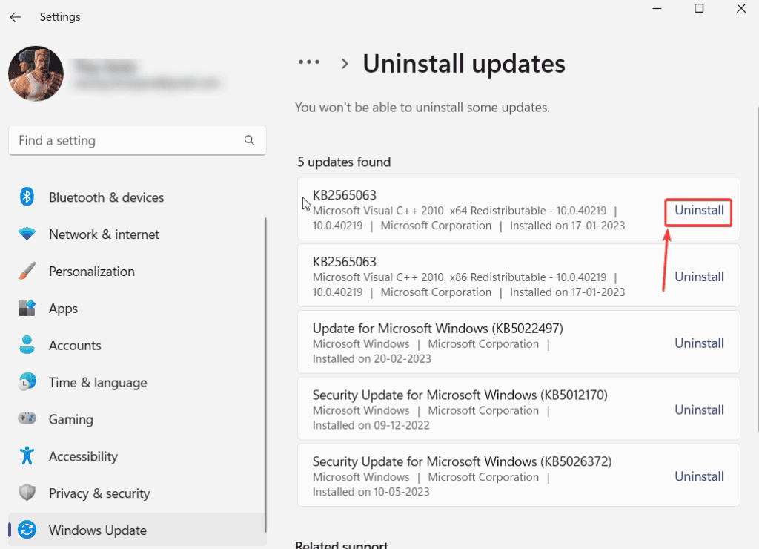Click the Personalization paintbrush icon
The image size is (759, 549).
pyautogui.click(x=27, y=271)
